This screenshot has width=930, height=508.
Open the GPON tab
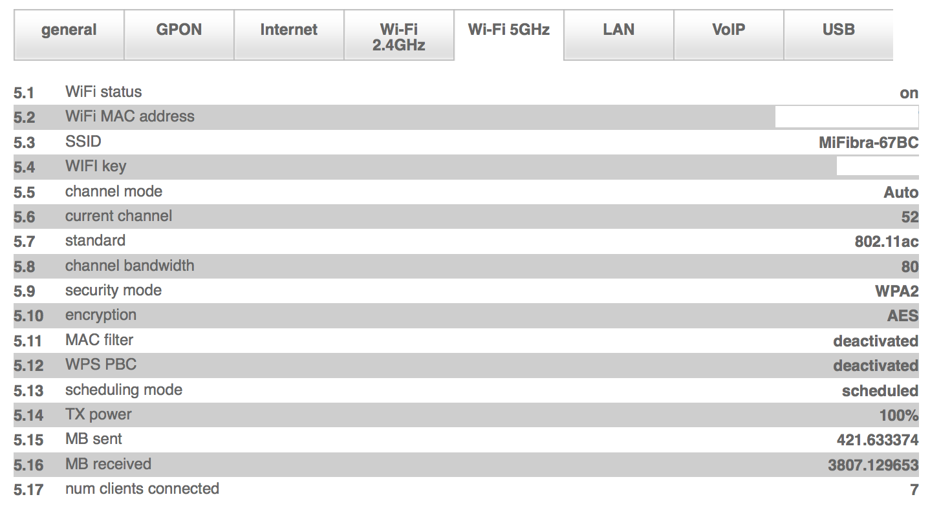click(179, 30)
